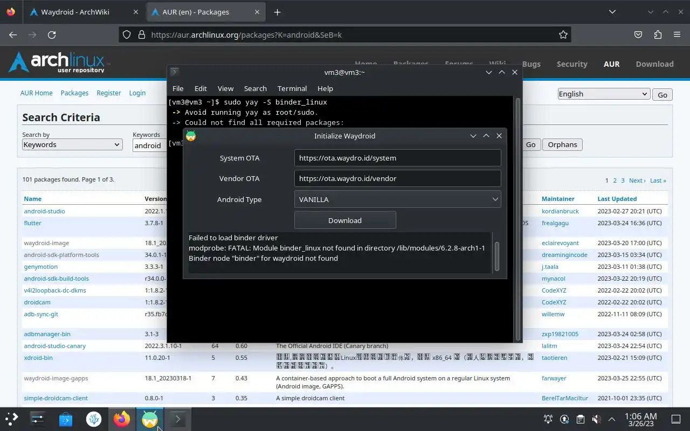Go to next results page

(636, 180)
